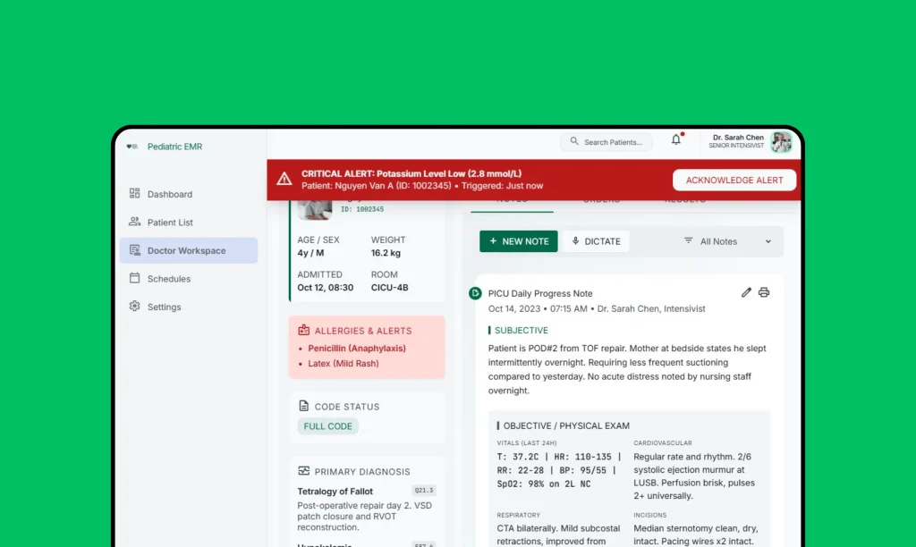Open Settings from the sidebar
916x547 pixels.
coord(188,307)
